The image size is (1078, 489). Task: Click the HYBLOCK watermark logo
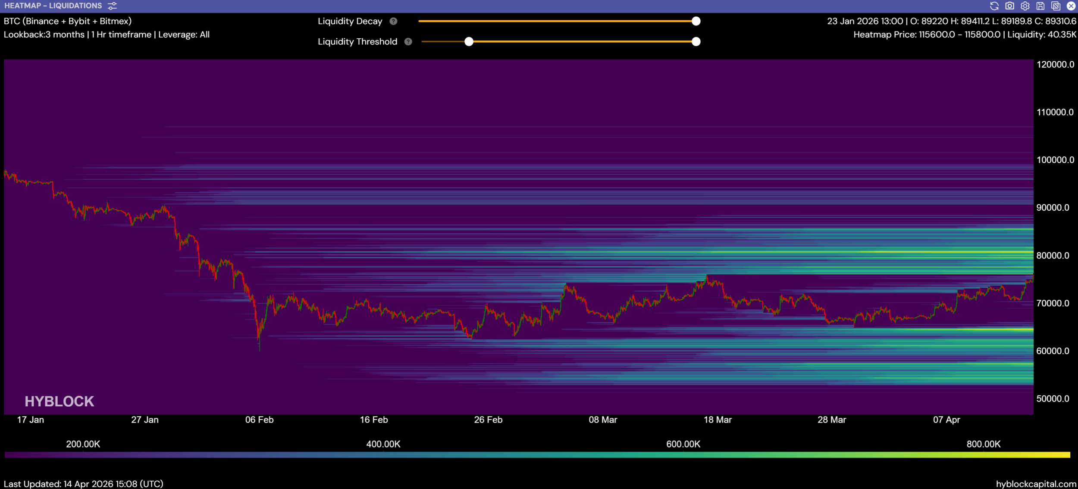pyautogui.click(x=59, y=401)
